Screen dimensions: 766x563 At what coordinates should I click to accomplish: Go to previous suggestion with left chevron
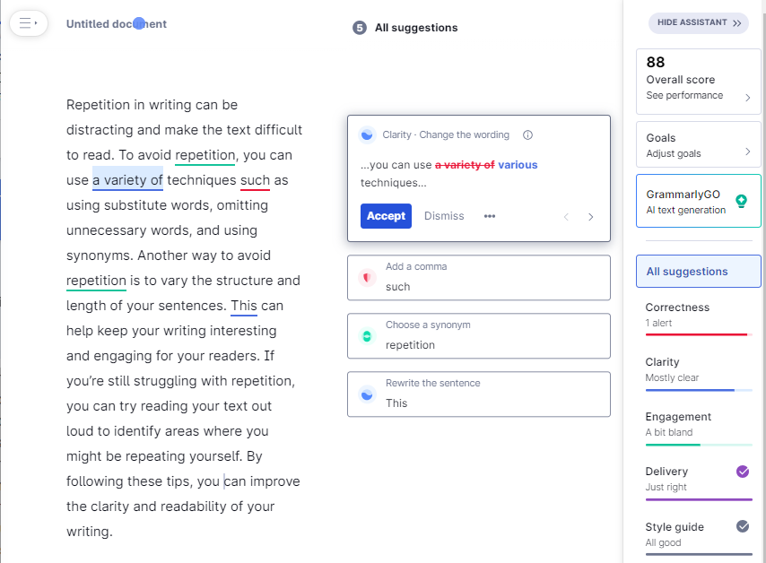pyautogui.click(x=566, y=217)
